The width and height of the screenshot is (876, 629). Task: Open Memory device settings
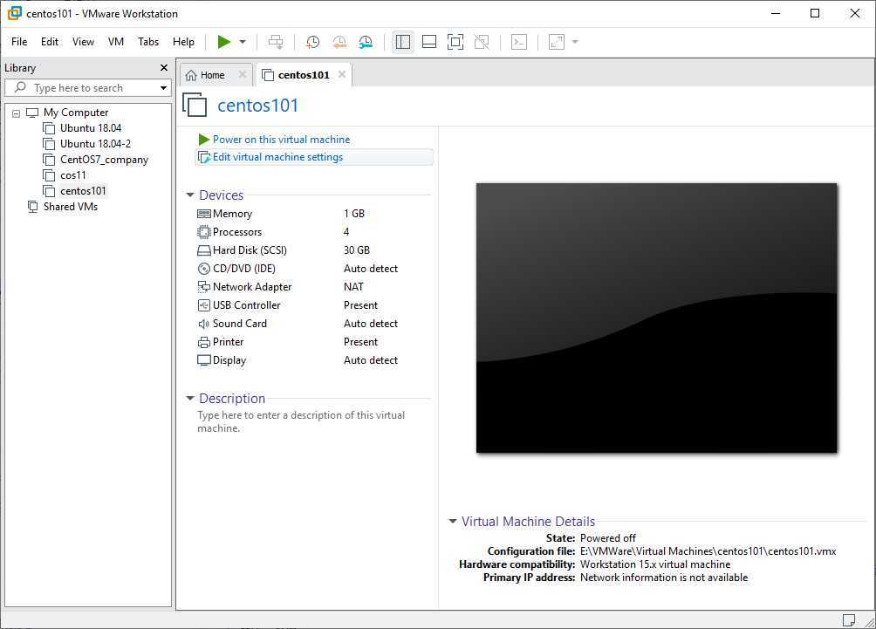pos(232,214)
